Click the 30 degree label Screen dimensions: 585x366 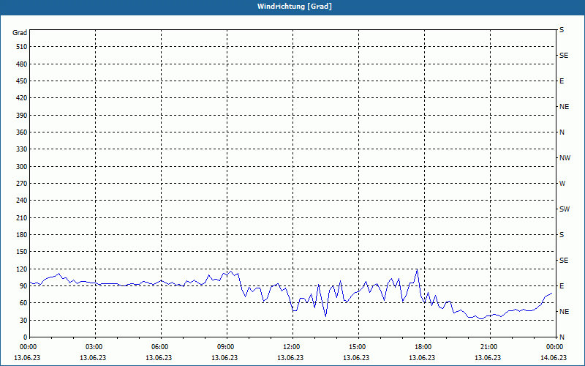(x=23, y=320)
